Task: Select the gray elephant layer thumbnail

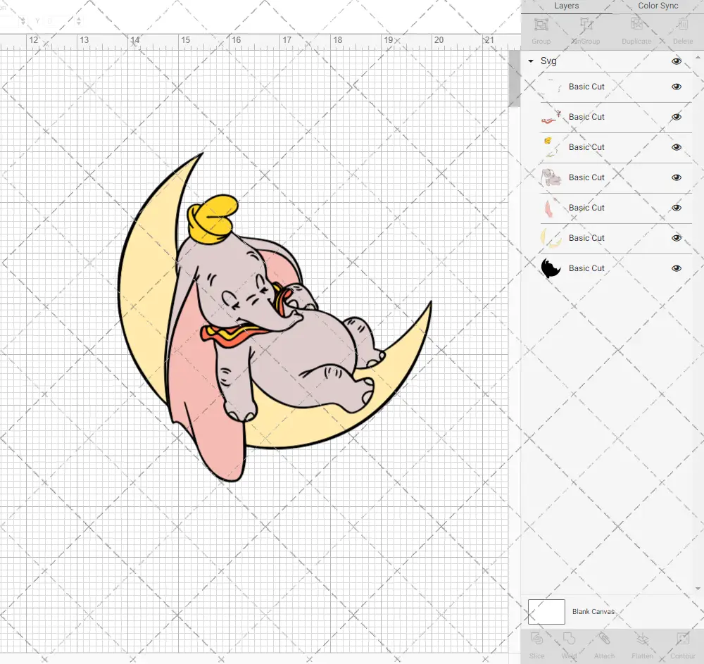Action: [551, 177]
